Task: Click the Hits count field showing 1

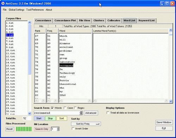Action: point(56,26)
